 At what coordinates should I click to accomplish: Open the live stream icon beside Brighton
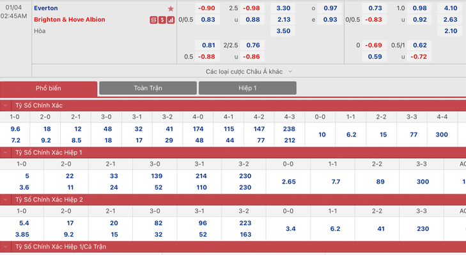coord(153,20)
